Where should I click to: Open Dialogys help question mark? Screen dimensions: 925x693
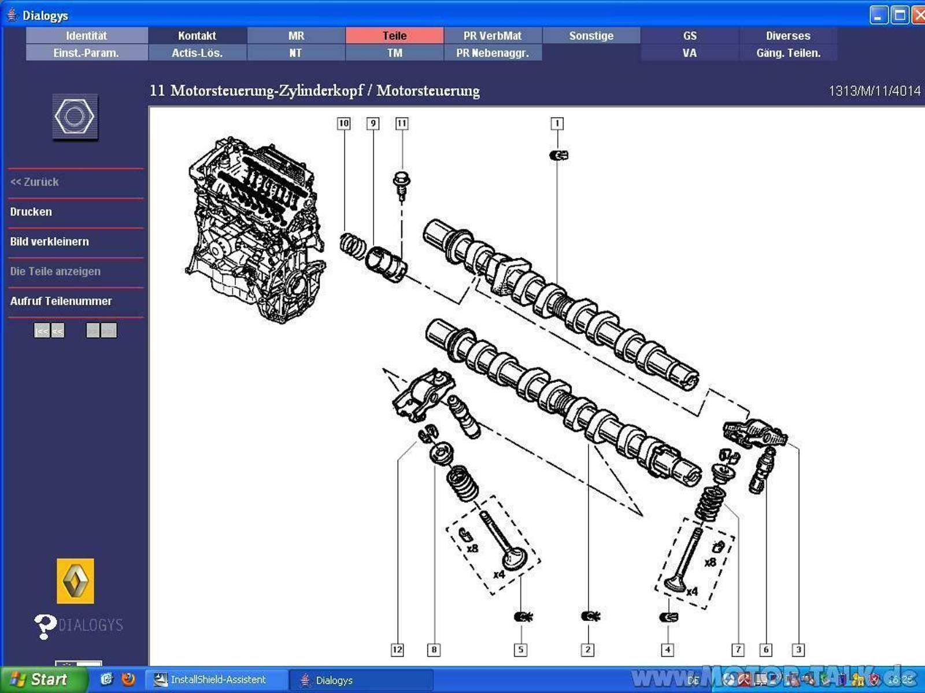45,627
